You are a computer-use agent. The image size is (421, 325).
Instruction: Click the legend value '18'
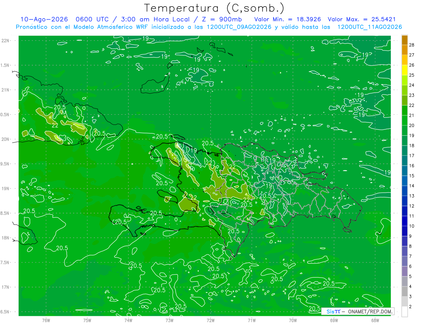click(x=412, y=145)
